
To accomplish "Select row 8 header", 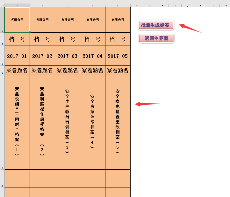I will [x=2, y=179].
